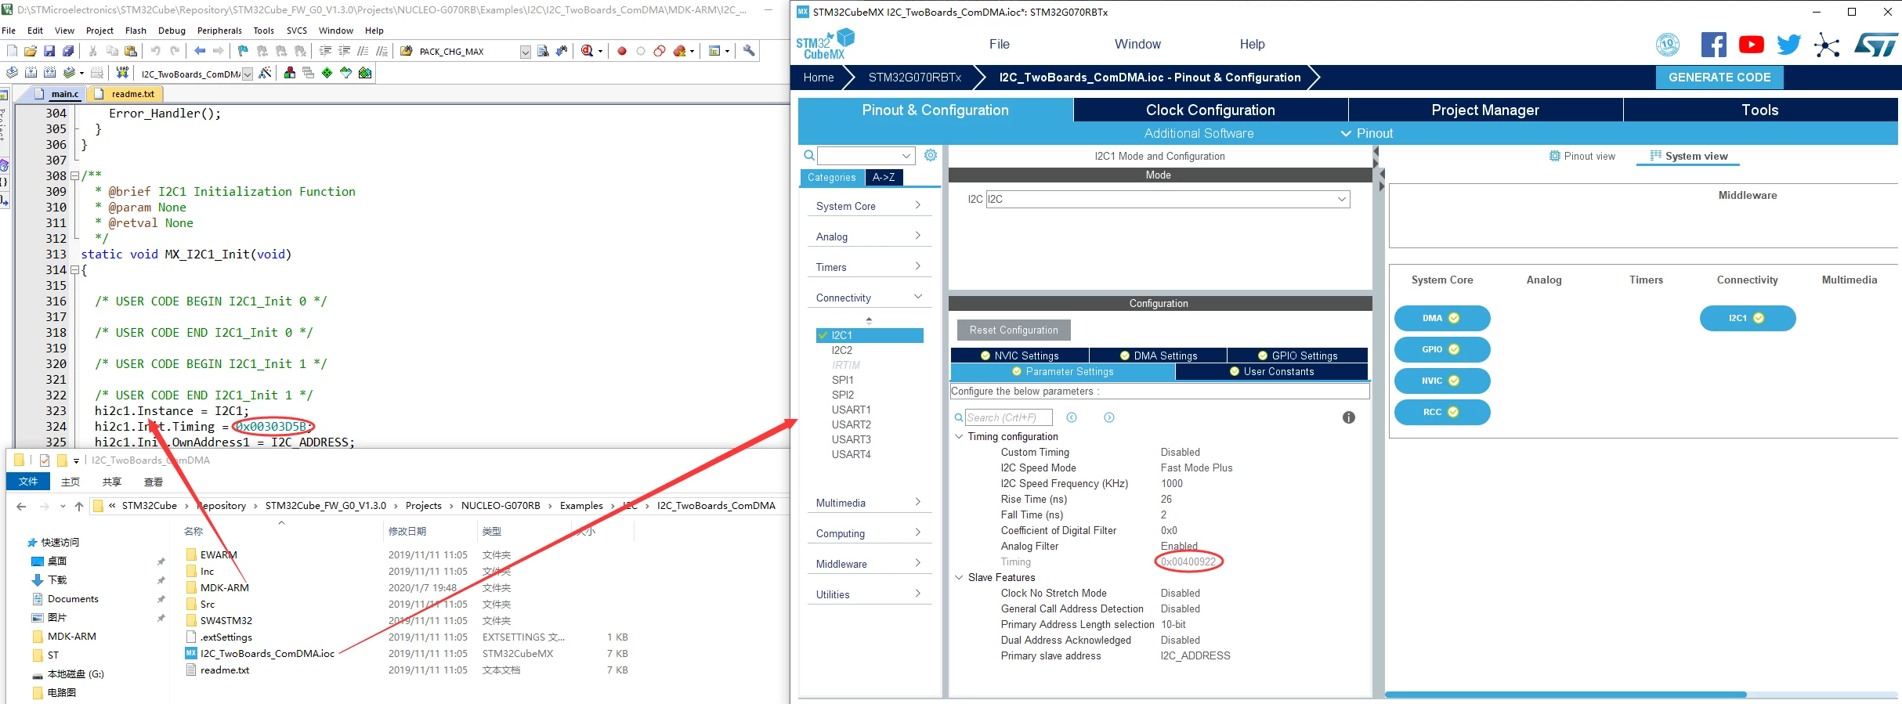Image resolution: width=1902 pixels, height=704 pixels.
Task: Expand the System Core category
Action: 869,206
